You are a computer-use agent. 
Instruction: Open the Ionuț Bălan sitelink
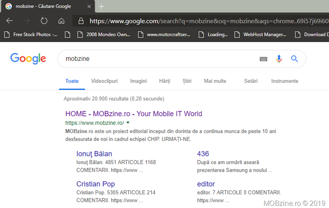(94, 154)
